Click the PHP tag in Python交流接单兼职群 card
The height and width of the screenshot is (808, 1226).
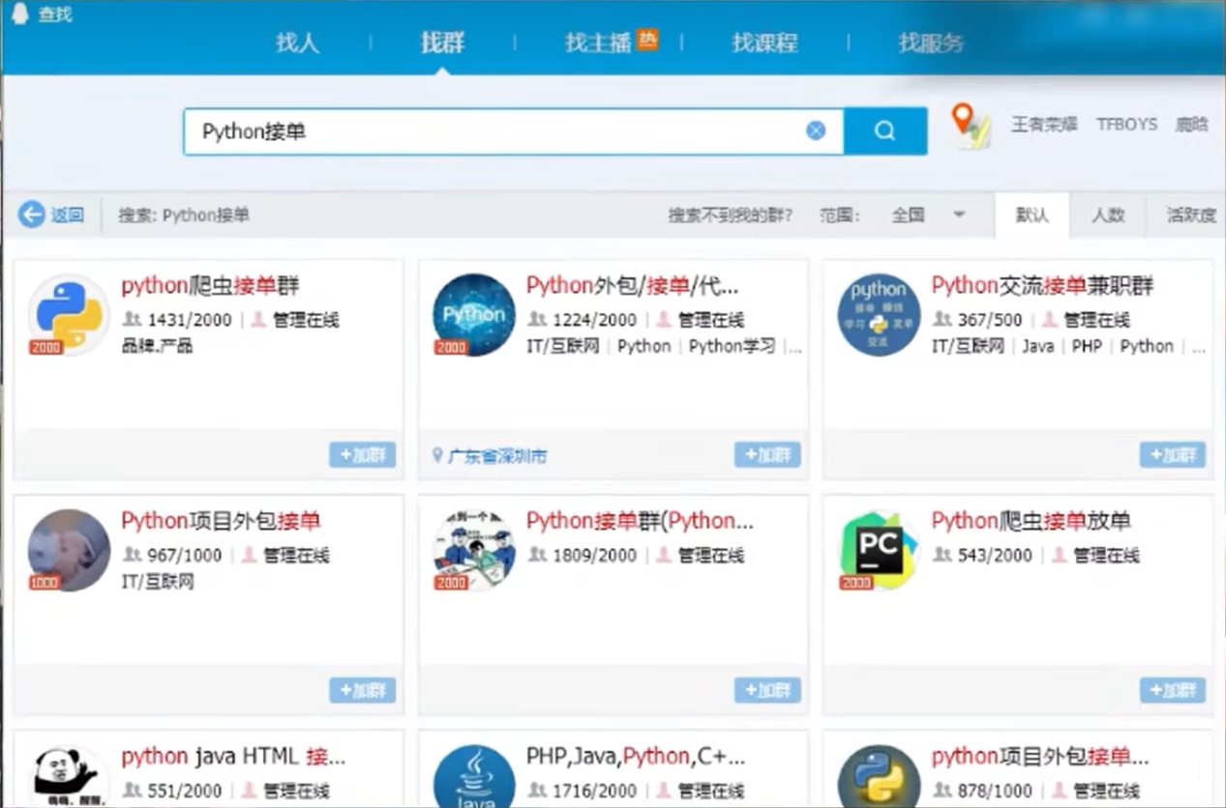click(1087, 346)
